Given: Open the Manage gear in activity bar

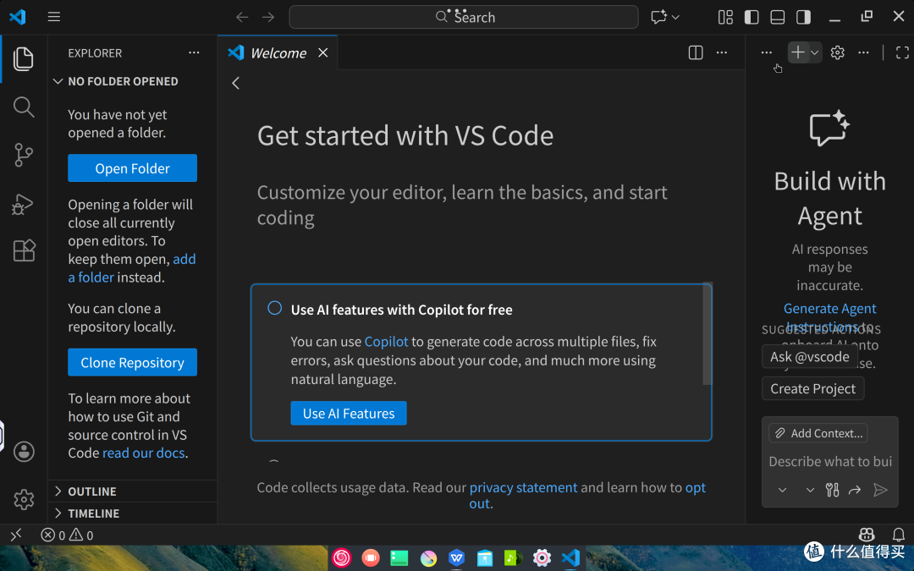Looking at the screenshot, I should pos(24,499).
